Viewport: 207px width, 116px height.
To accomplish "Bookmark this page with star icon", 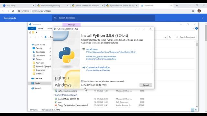I will (x=193, y=11).
